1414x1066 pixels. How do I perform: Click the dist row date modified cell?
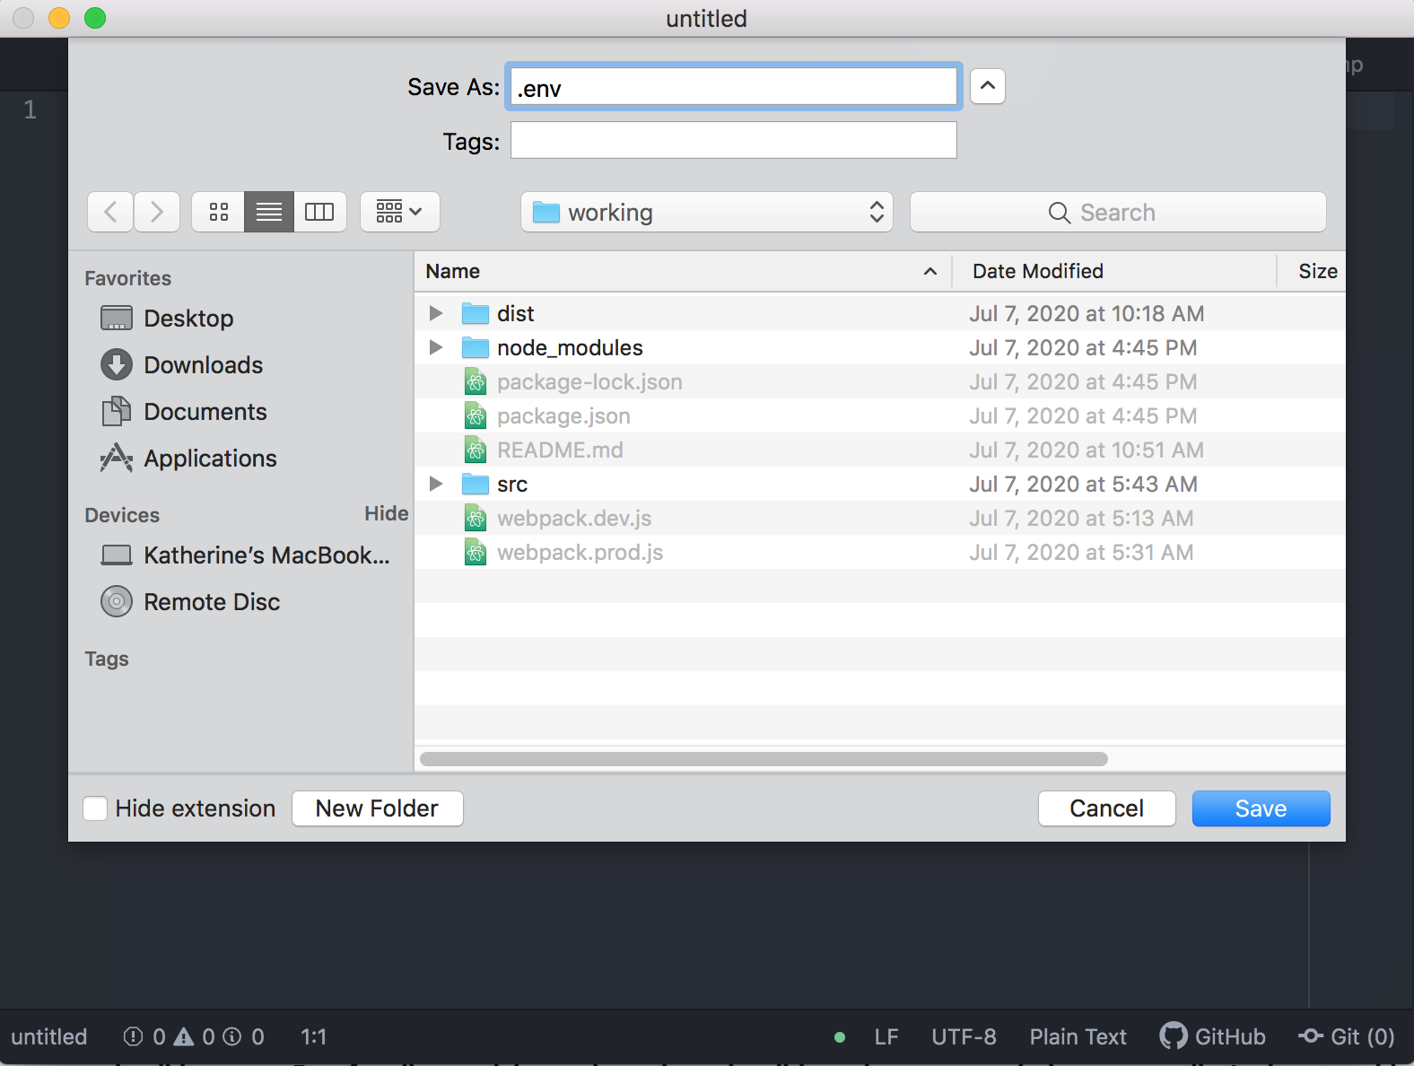(x=1087, y=313)
